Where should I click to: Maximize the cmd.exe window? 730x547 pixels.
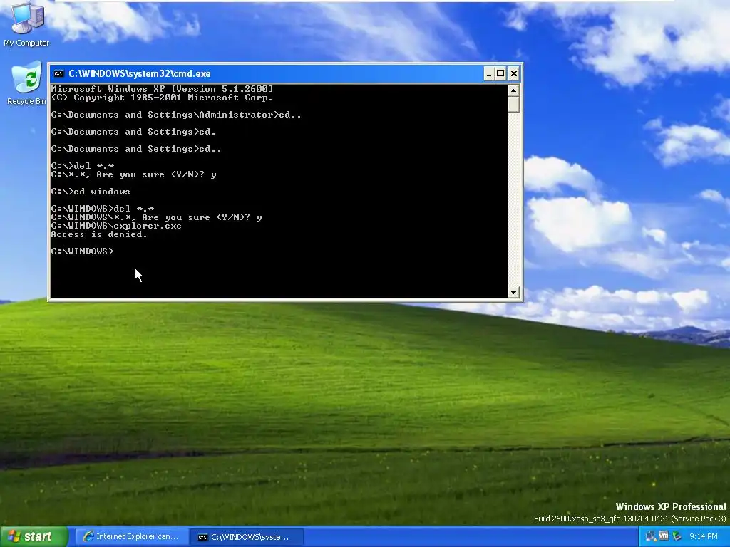pyautogui.click(x=500, y=73)
